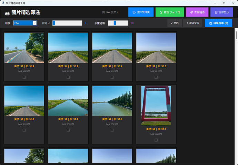Open the sort order dropdown showing total
238x165 pixels.
point(25,23)
